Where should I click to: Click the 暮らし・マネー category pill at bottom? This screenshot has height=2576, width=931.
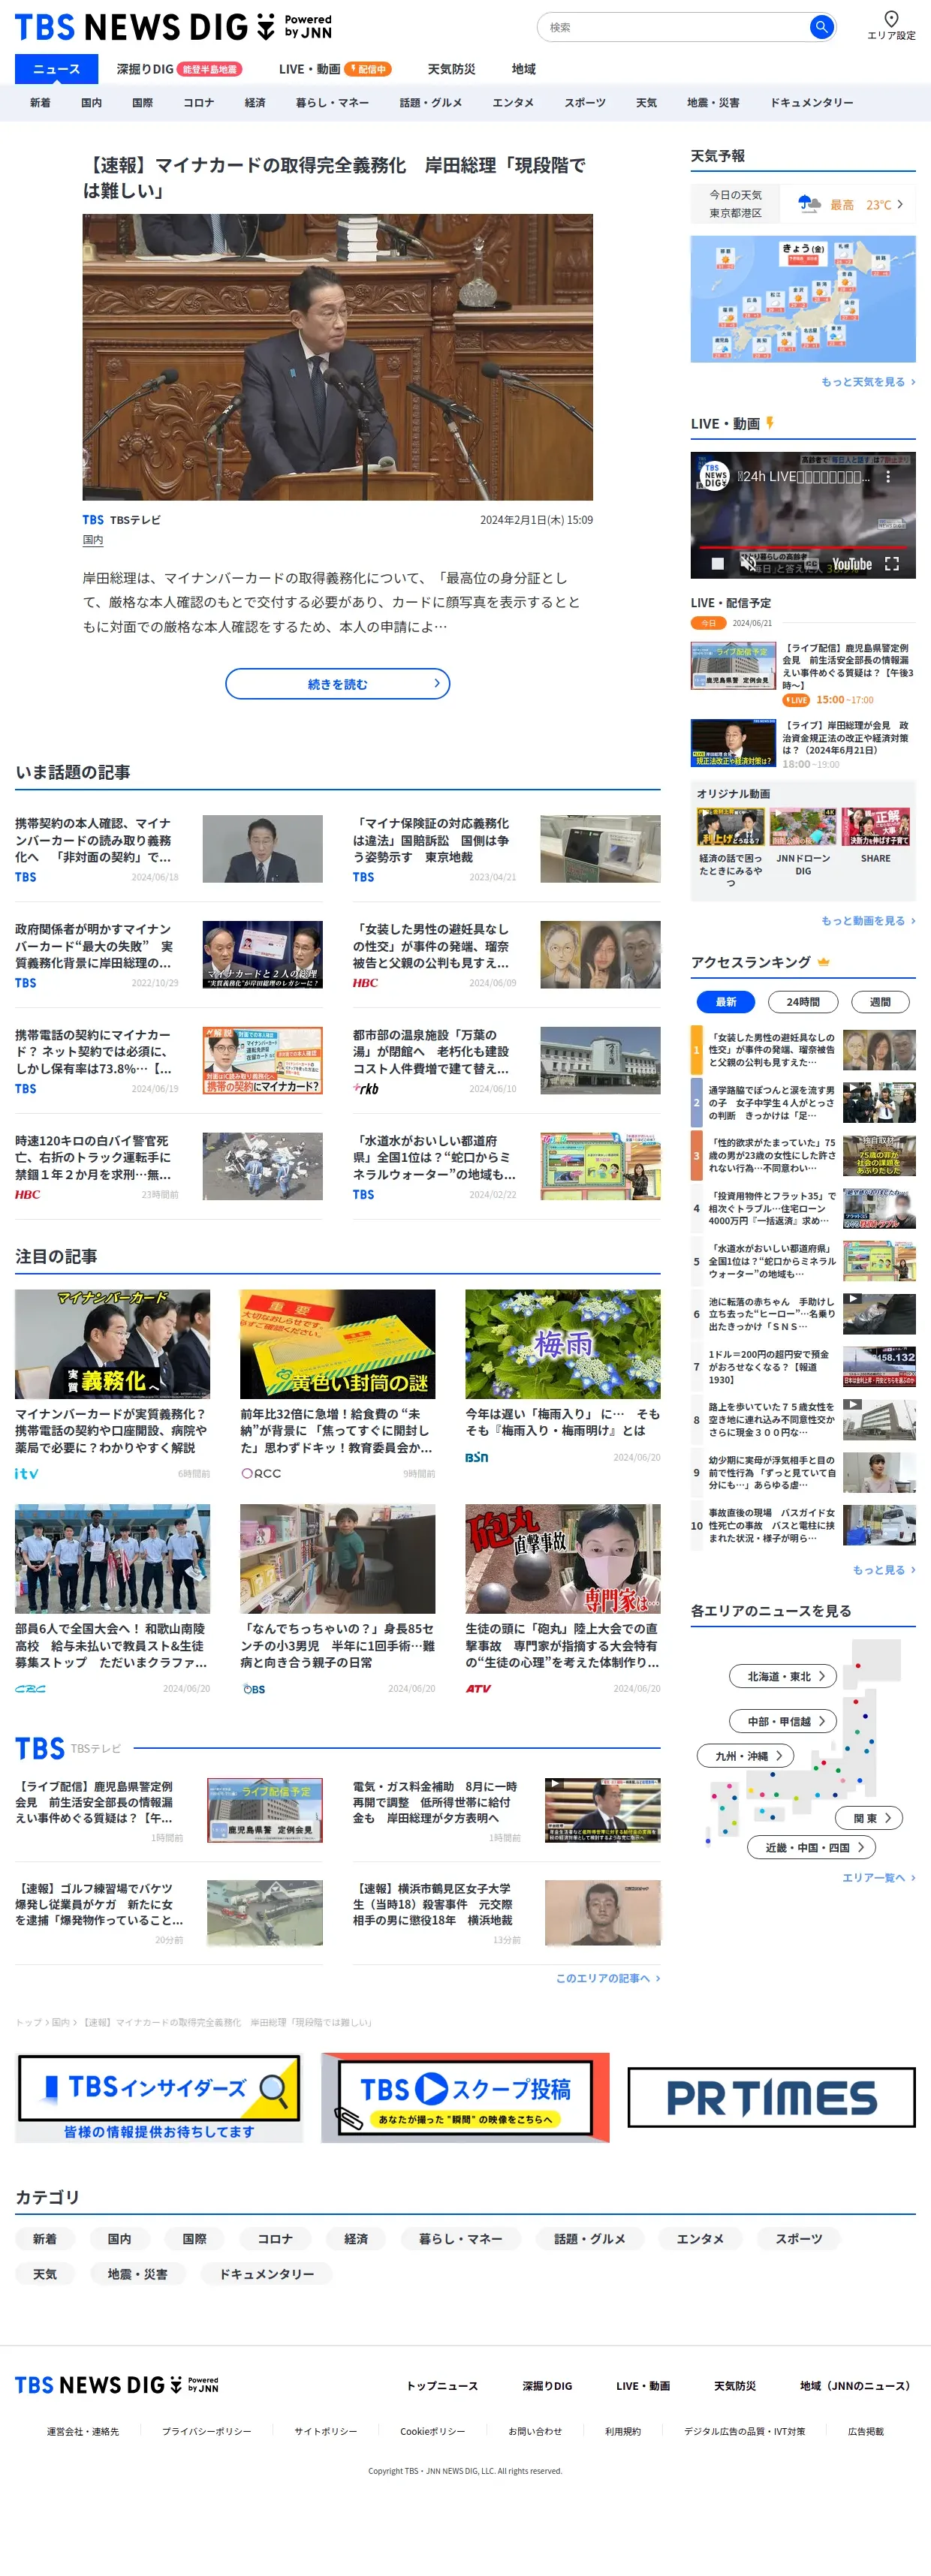(x=460, y=2239)
